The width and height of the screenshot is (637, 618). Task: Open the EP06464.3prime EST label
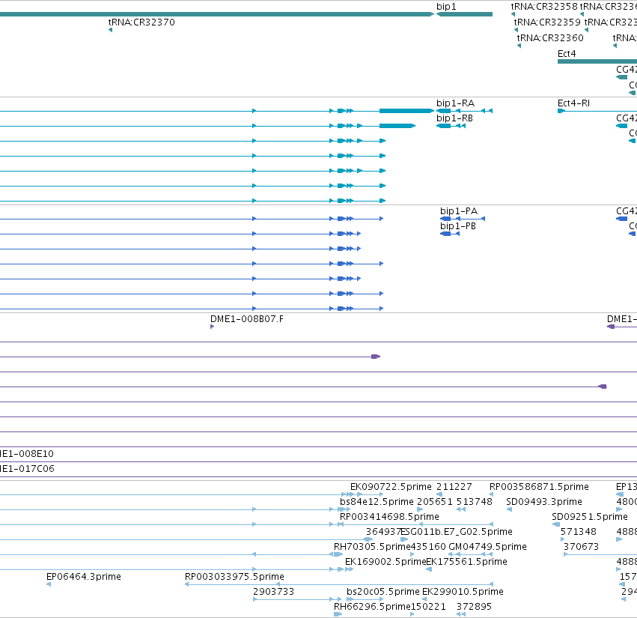(x=84, y=577)
